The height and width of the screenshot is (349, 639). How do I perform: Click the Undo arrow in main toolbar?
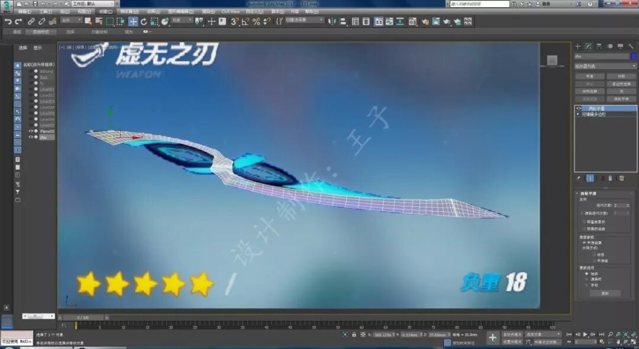coord(8,21)
